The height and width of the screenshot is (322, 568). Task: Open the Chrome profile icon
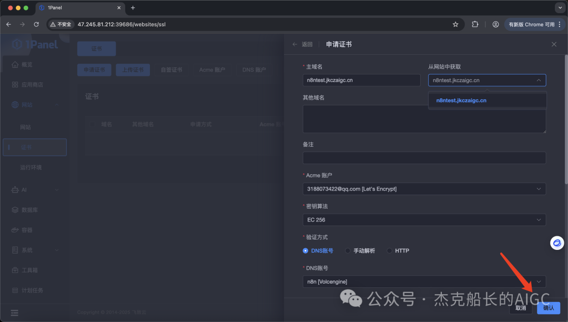[x=495, y=24]
